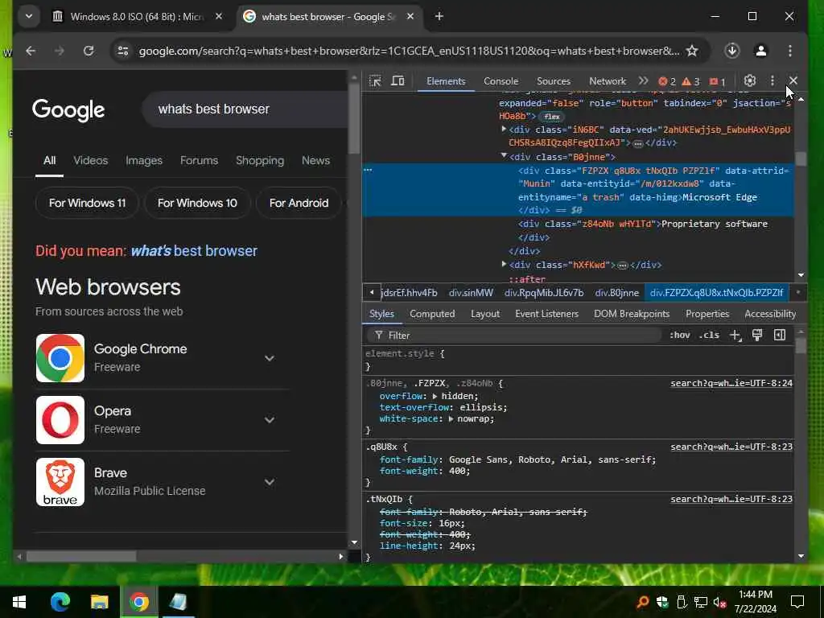Select the inspect element picker icon
This screenshot has height=618, width=824.
coord(375,81)
